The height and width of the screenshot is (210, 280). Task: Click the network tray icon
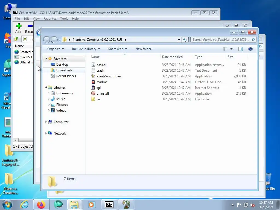(246, 205)
